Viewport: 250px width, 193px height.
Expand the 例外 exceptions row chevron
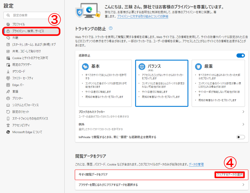[243, 125]
